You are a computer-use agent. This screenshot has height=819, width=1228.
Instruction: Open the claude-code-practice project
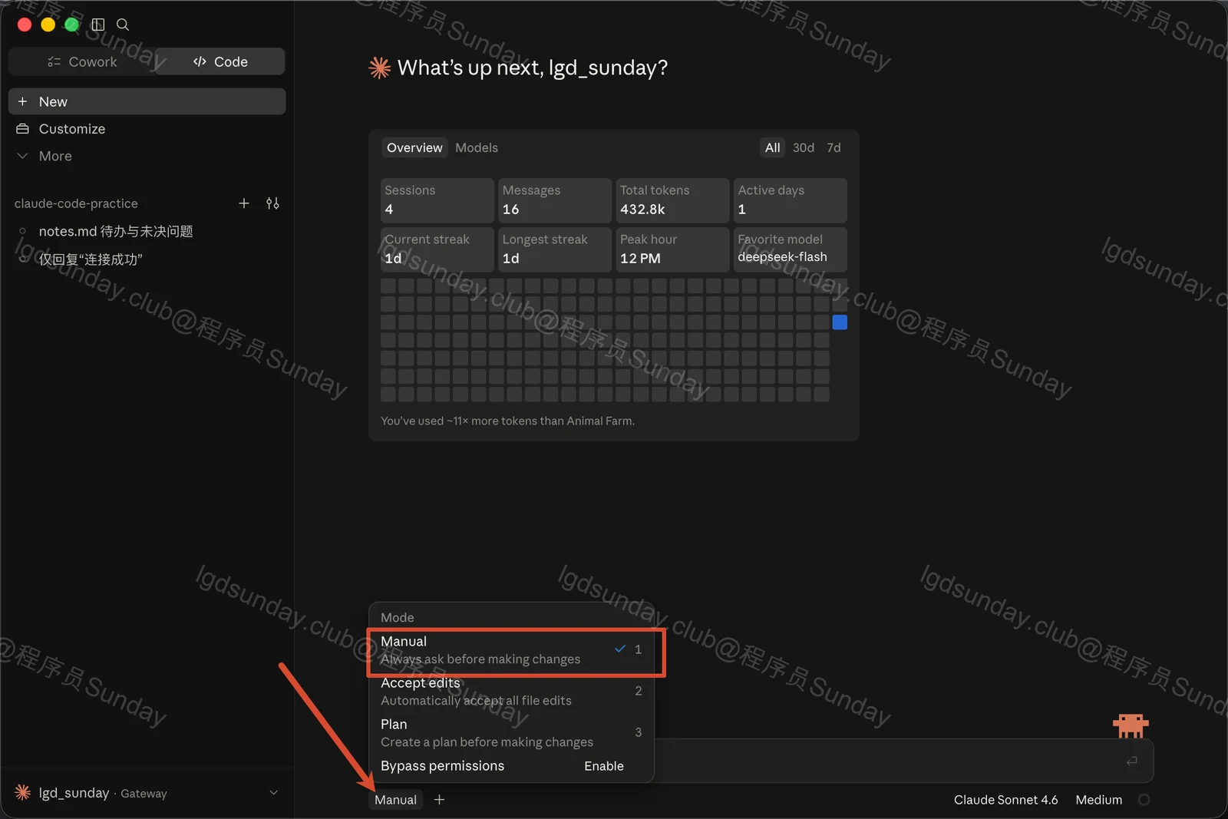click(x=76, y=203)
